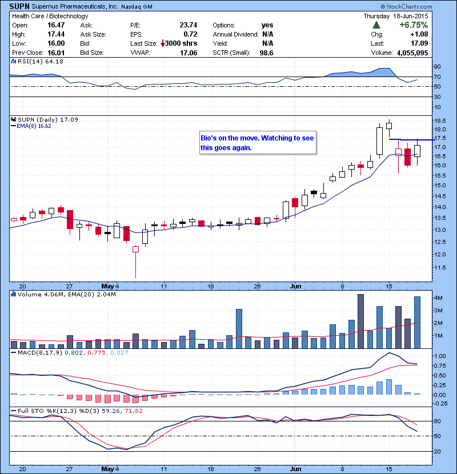Image resolution: width=457 pixels, height=474 pixels.
Task: Click the MACD value 0.802
Action: (74, 353)
